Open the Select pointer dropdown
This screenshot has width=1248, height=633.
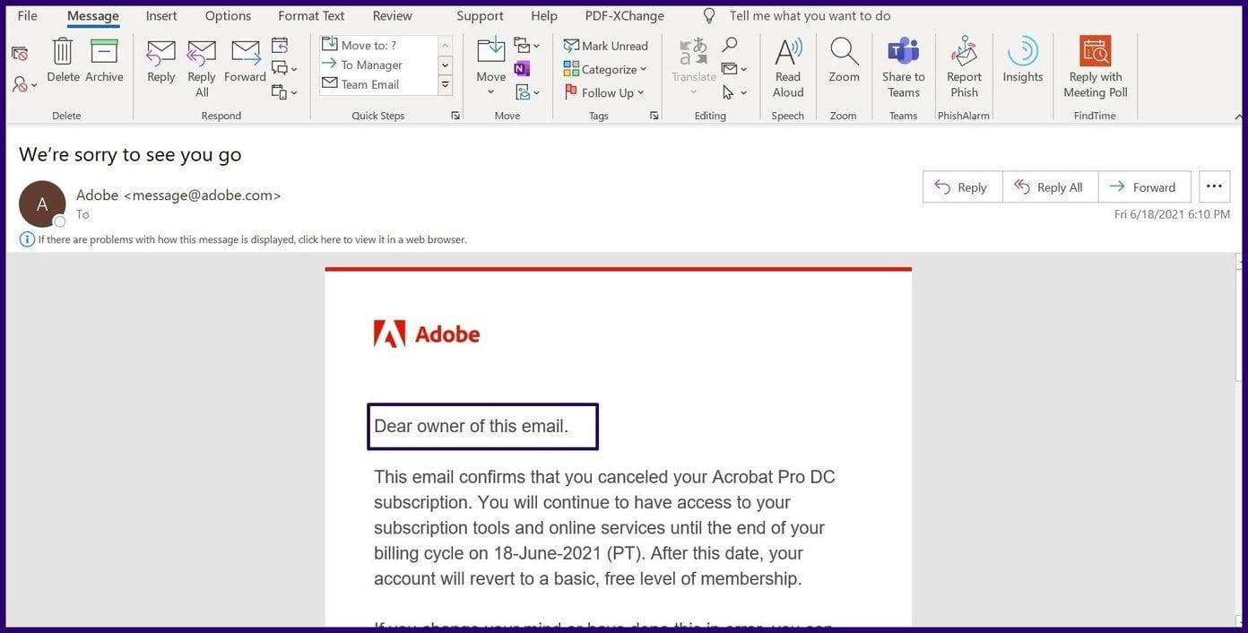point(734,91)
